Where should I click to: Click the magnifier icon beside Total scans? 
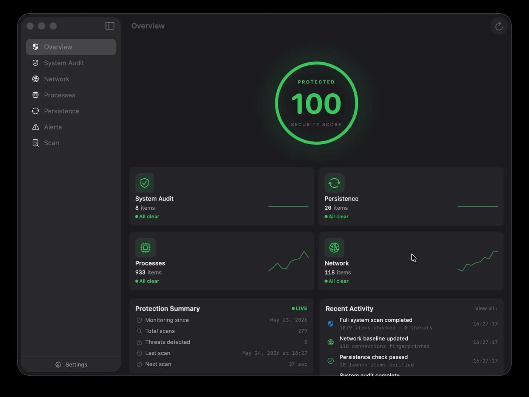coord(139,331)
